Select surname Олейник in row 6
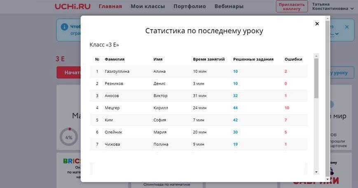The width and height of the screenshot is (358, 188). (x=113, y=132)
